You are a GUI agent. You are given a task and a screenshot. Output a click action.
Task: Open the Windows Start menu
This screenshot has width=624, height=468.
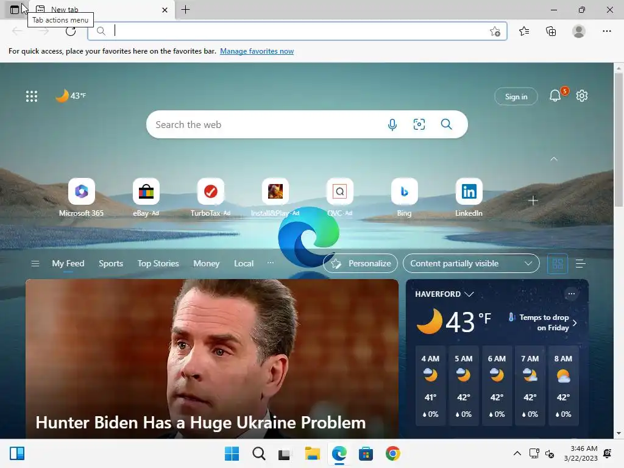pyautogui.click(x=232, y=453)
